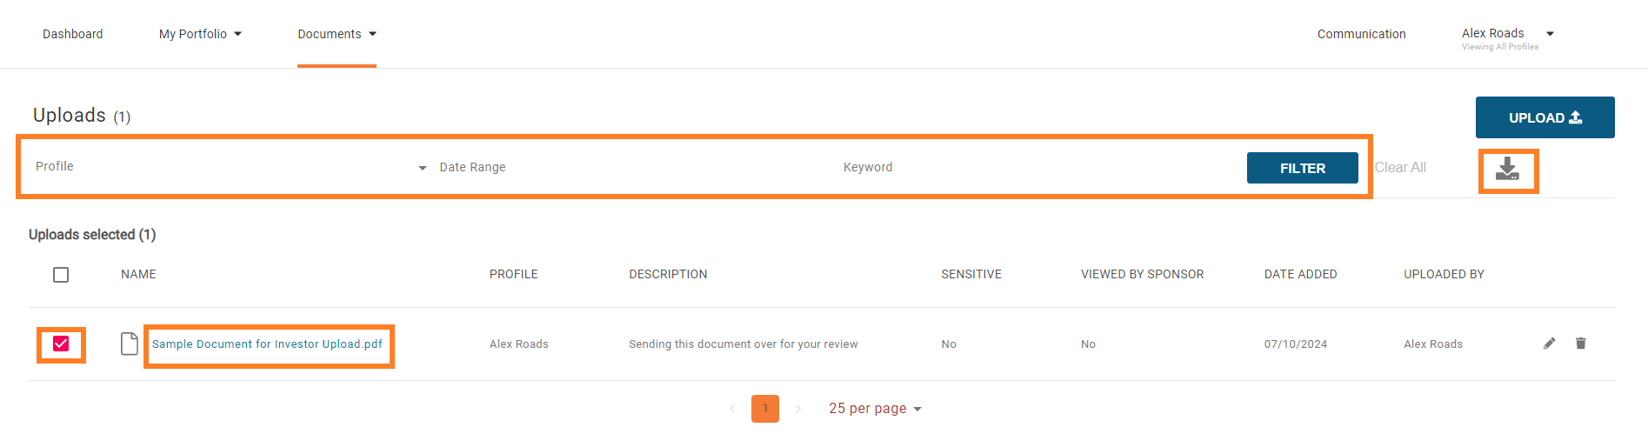
Task: Click Clear All filters
Action: click(1400, 168)
